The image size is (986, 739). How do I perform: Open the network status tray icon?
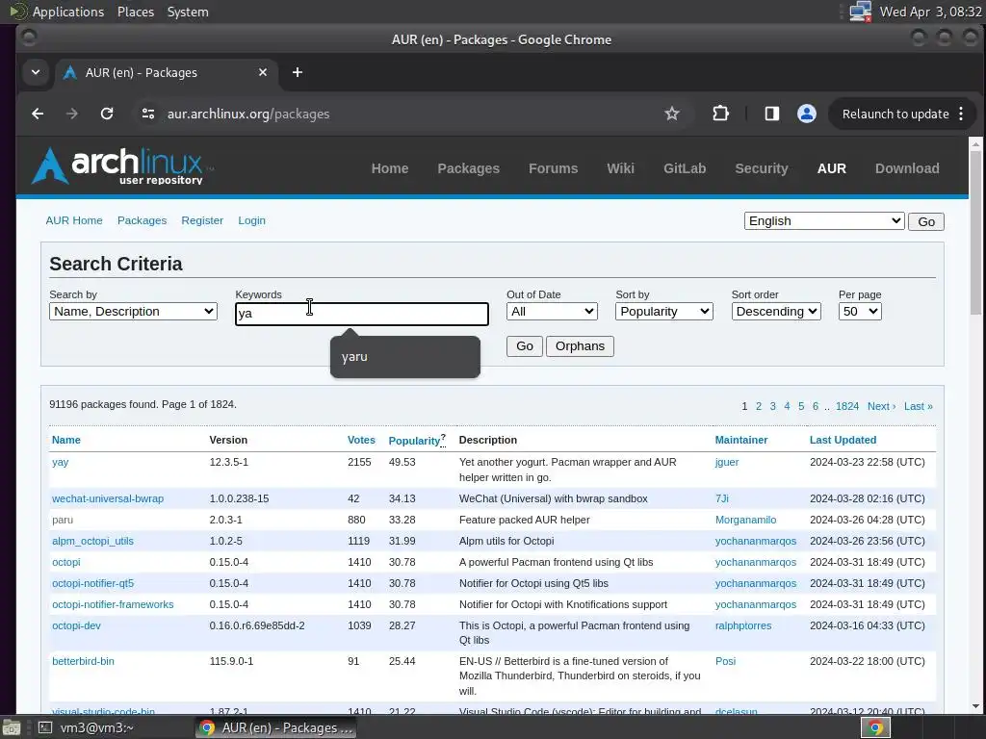pyautogui.click(x=860, y=12)
